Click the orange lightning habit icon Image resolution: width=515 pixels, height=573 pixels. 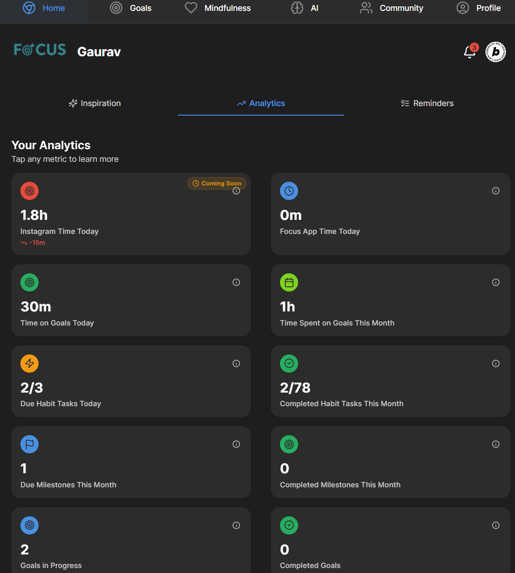(29, 364)
